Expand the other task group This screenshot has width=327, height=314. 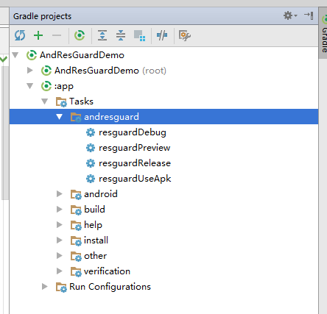coord(60,256)
